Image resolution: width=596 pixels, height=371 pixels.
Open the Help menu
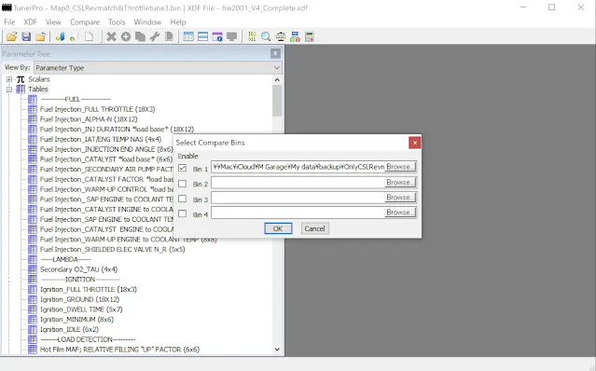[x=178, y=22]
